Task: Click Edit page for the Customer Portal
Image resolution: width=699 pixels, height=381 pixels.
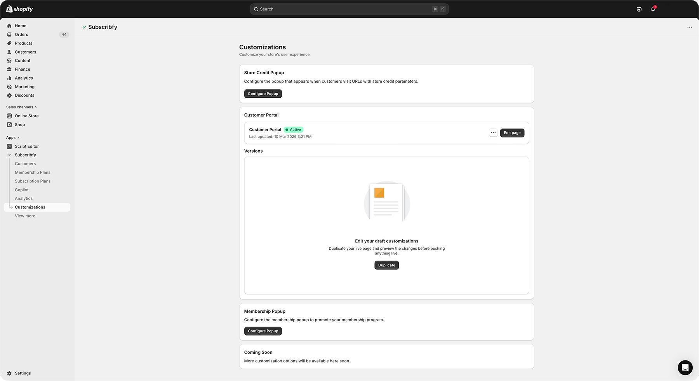Action: click(x=512, y=132)
